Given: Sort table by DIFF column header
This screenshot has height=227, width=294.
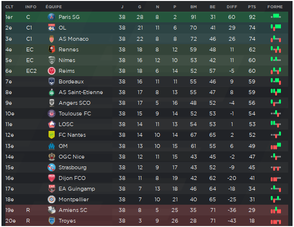Looking at the screenshot, I should 232,7.
